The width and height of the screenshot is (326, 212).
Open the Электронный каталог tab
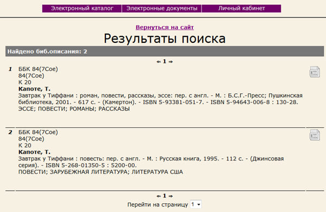pos(82,9)
